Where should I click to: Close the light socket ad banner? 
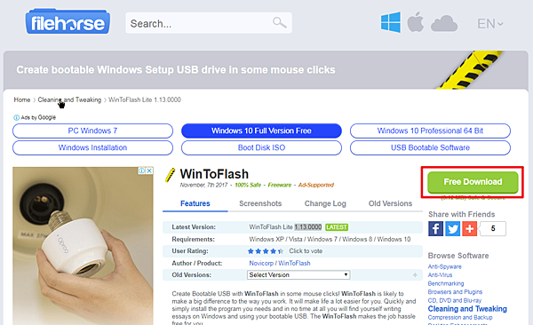(x=149, y=170)
